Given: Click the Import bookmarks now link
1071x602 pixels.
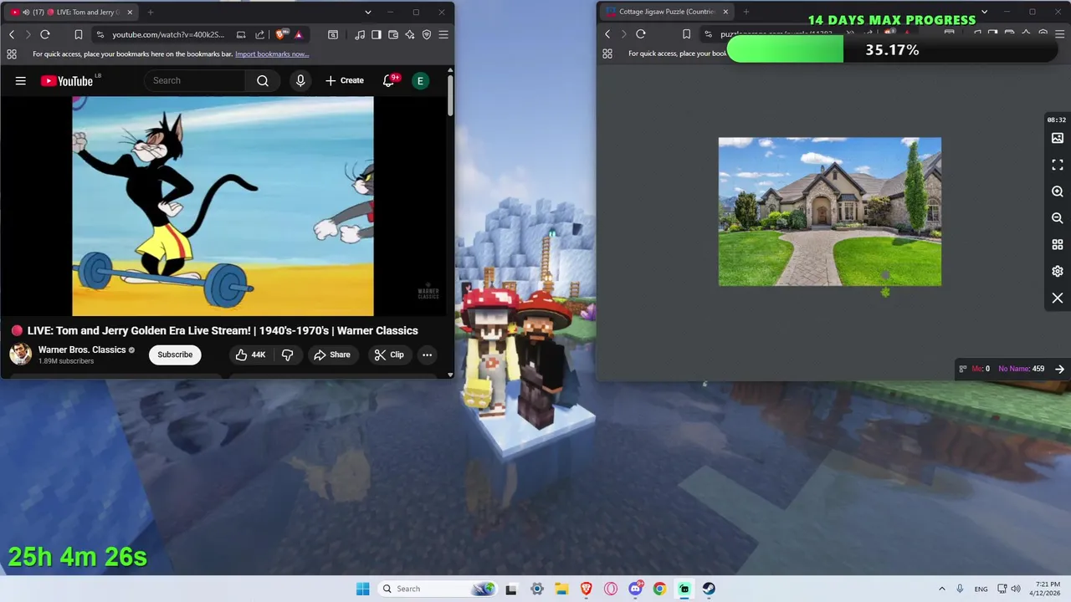Looking at the screenshot, I should 272,54.
